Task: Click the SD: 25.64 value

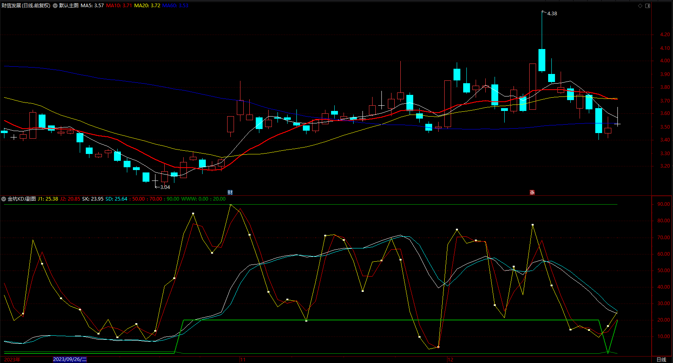Action: click(116, 199)
